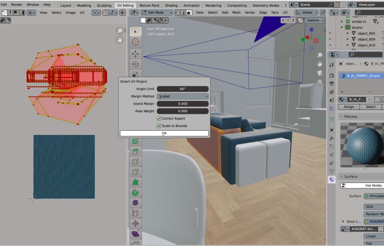Open the Tool properties tab icon
Screen dimensions: 384x246
332,65
